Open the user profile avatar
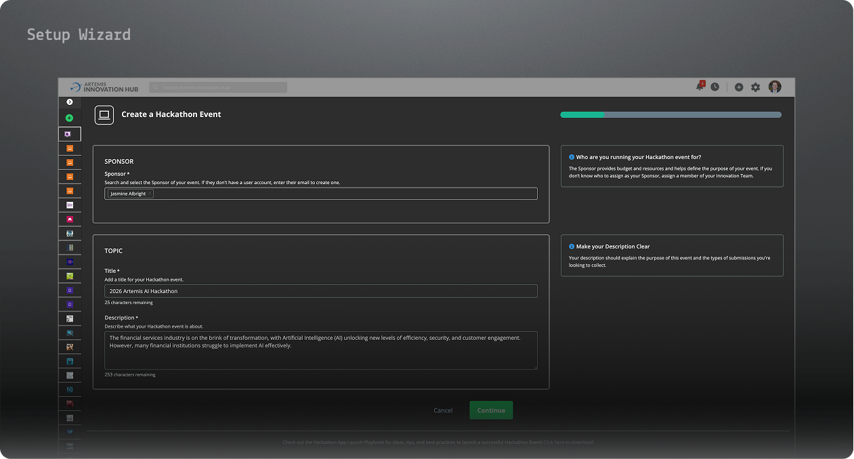The width and height of the screenshot is (854, 459). pos(775,87)
